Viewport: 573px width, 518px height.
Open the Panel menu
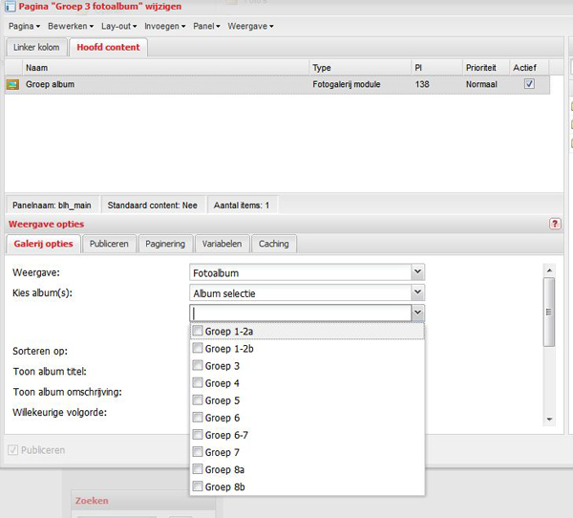pos(206,27)
